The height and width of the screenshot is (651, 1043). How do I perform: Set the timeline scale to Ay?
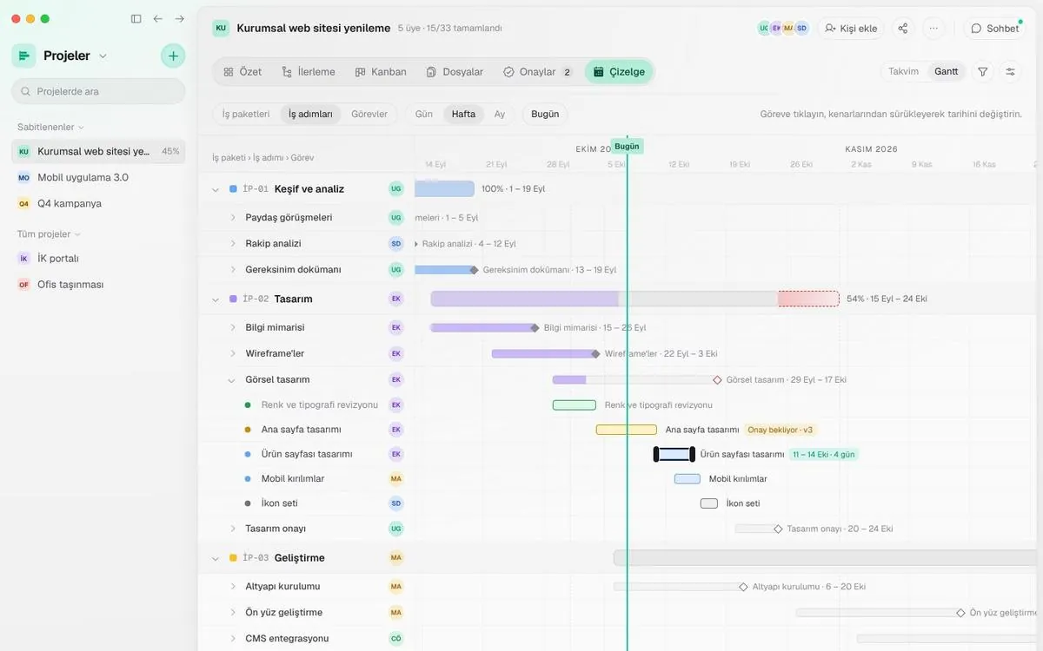coord(500,114)
